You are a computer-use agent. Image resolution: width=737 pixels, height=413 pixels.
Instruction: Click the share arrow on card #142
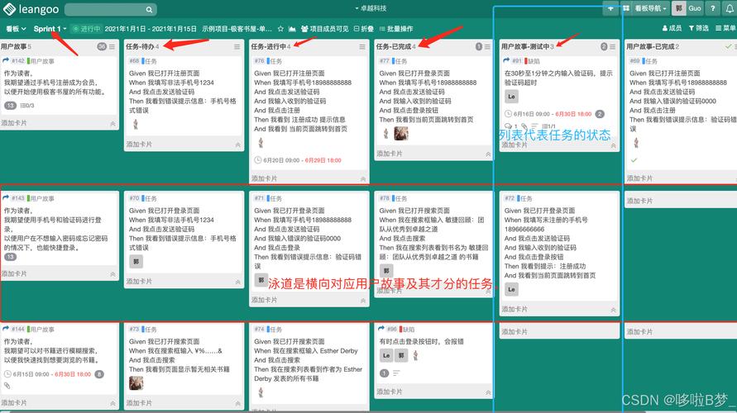tap(6, 60)
